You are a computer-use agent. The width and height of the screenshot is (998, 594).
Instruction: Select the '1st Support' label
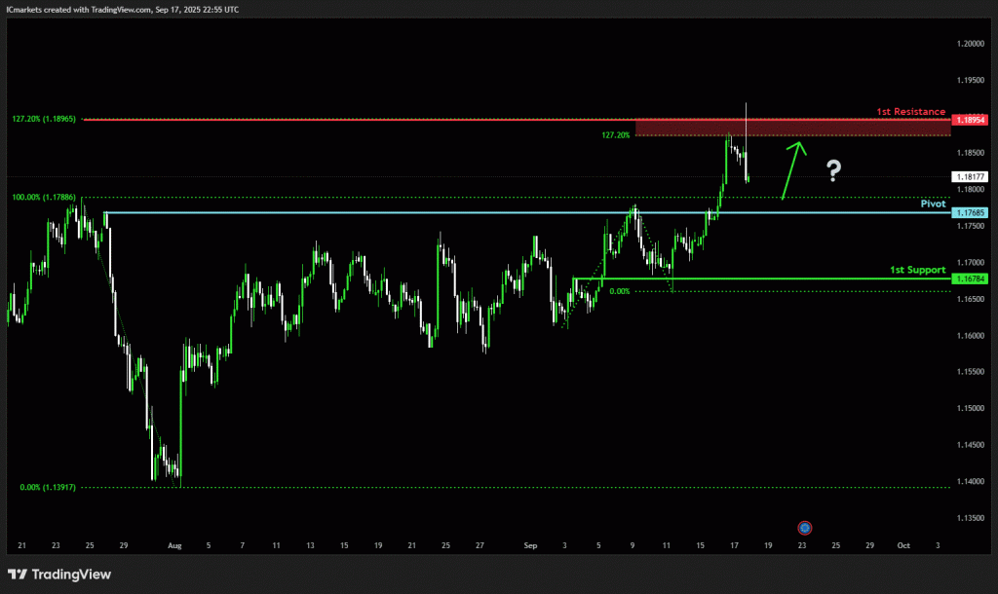[x=918, y=270]
